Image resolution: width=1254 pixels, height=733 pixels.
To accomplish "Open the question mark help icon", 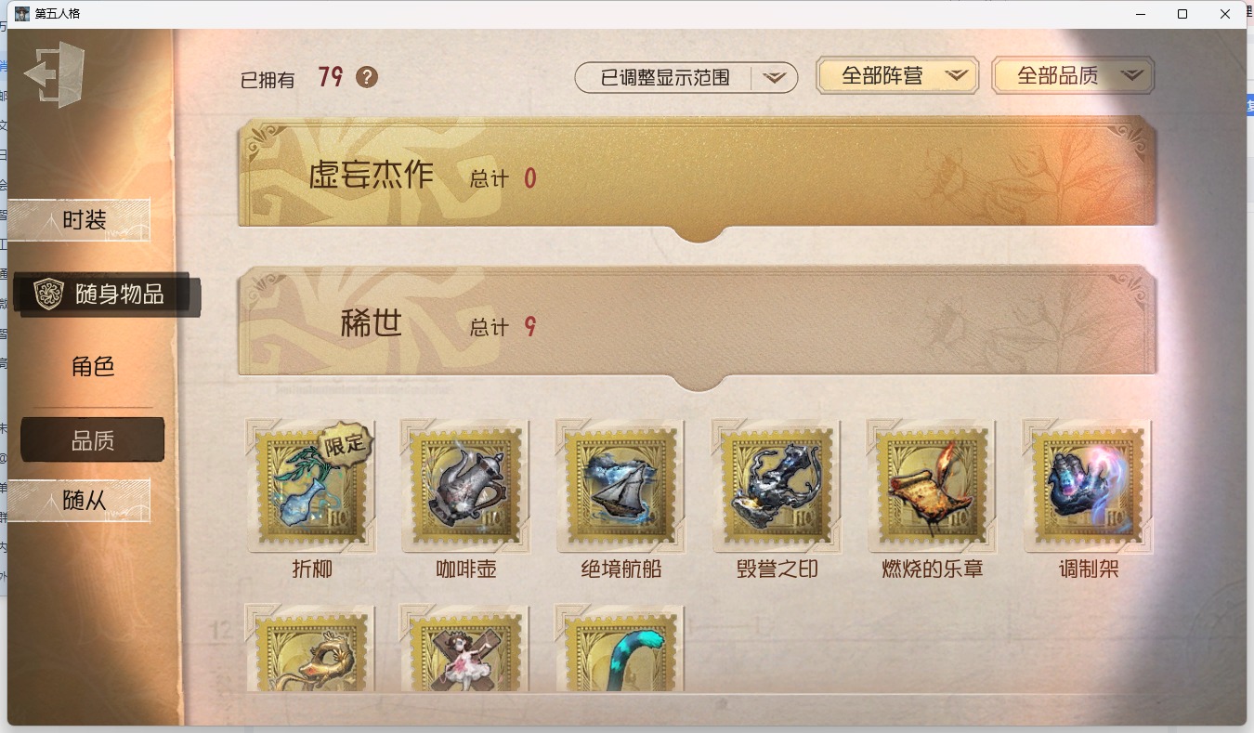I will (x=367, y=77).
